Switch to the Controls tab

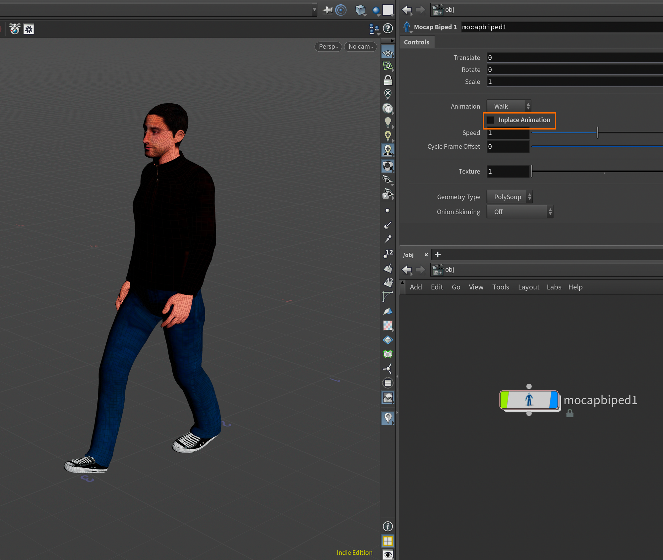click(x=417, y=42)
